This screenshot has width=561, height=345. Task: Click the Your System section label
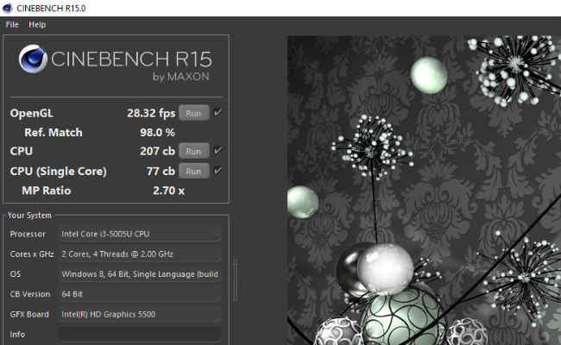tap(29, 216)
